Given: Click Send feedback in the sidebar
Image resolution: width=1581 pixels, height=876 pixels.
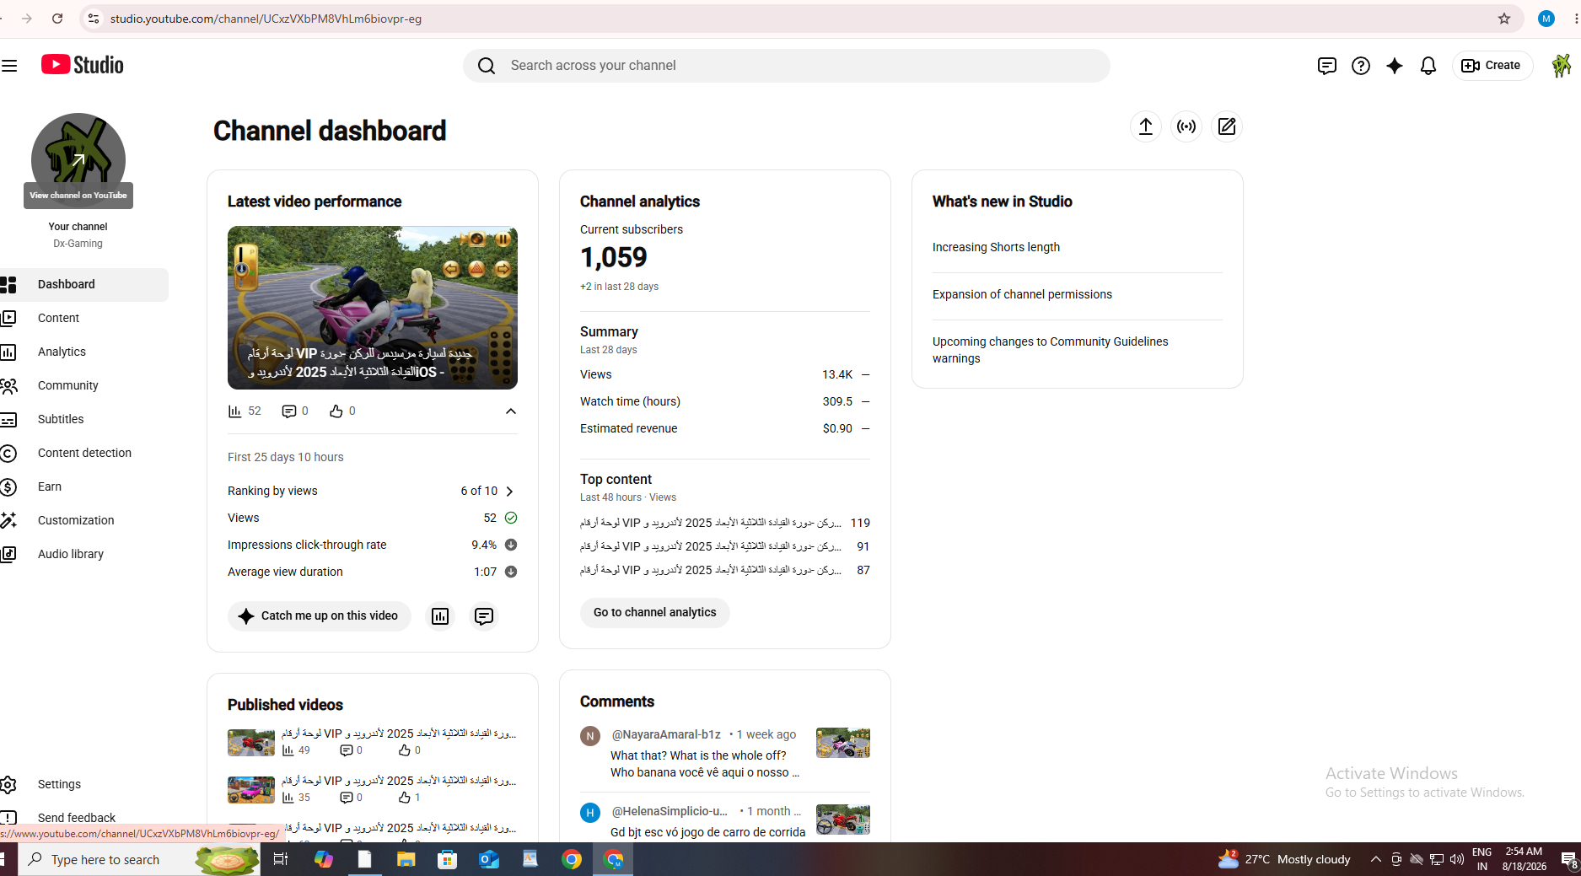Looking at the screenshot, I should pyautogui.click(x=84, y=818).
